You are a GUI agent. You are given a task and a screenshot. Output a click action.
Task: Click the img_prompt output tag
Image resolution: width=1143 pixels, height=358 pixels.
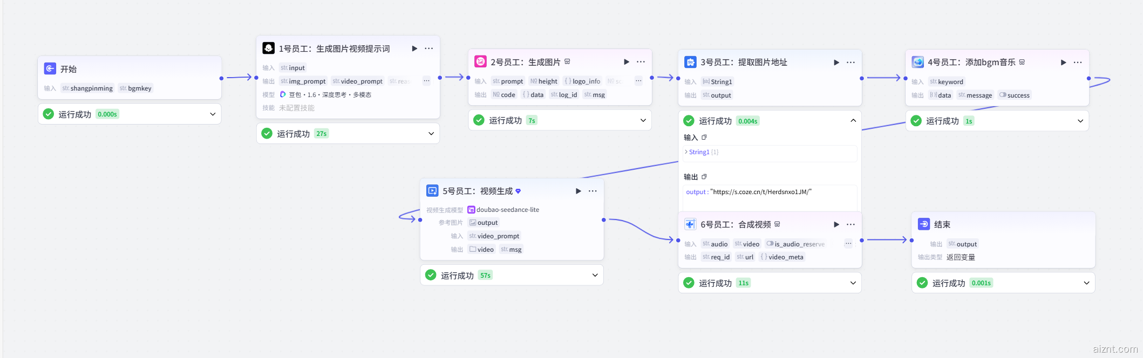coord(303,81)
